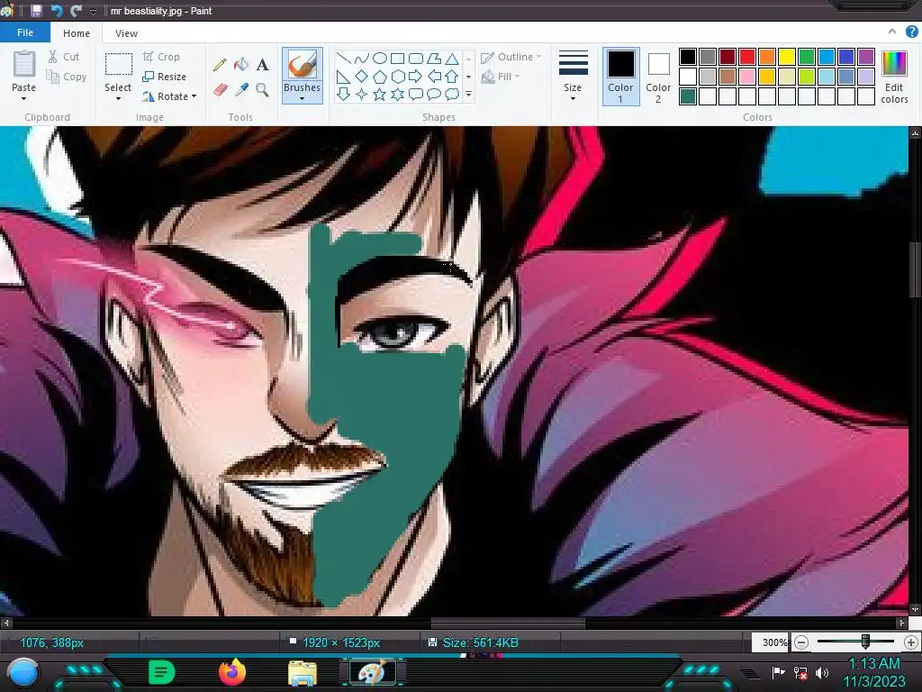The width and height of the screenshot is (922, 692).
Task: Open File Explorer from the taskbar
Action: point(303,673)
